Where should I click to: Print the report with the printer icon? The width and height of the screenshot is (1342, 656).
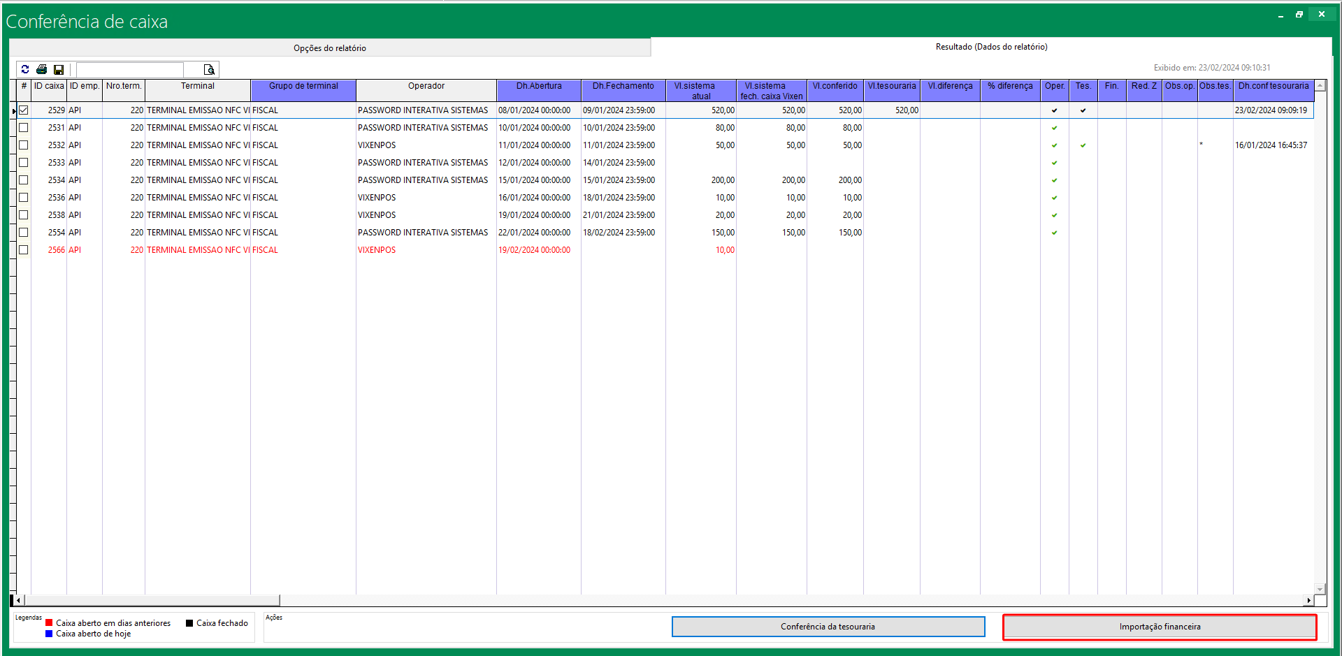click(42, 69)
